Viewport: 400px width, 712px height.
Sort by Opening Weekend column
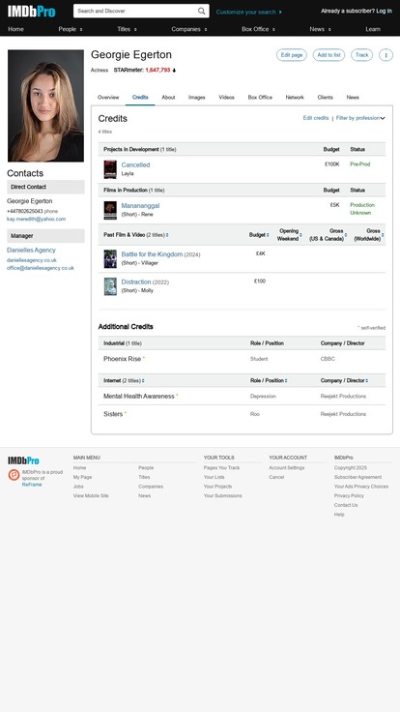289,235
